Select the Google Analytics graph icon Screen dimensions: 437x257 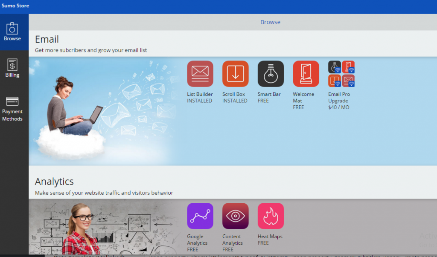coord(200,216)
